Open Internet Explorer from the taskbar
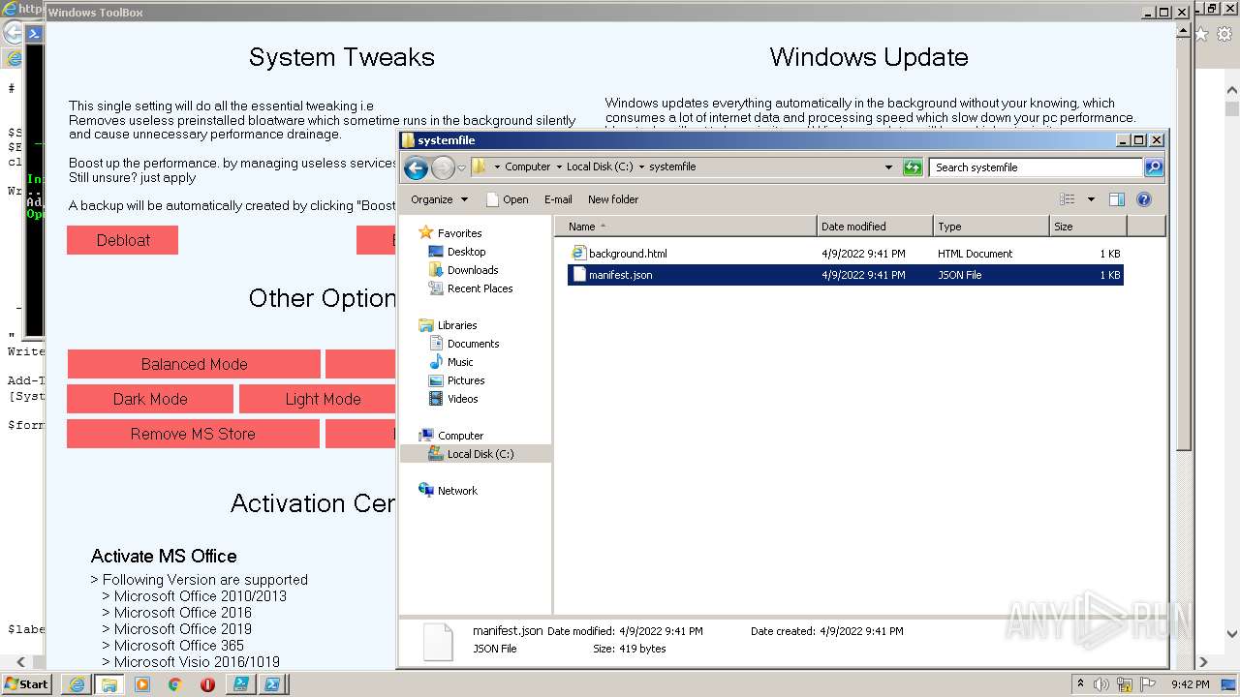The height and width of the screenshot is (697, 1240). pos(76,684)
